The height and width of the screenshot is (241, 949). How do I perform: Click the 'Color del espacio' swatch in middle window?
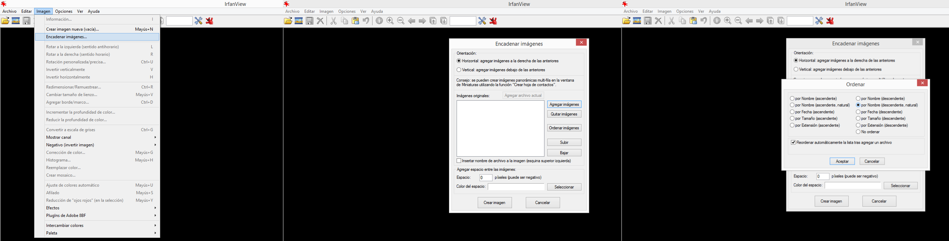(x=516, y=187)
